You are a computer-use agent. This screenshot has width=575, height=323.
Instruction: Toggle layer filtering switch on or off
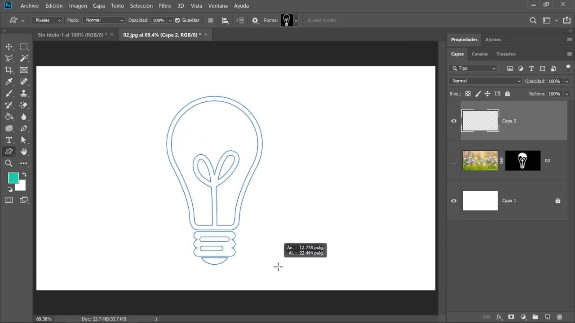click(x=568, y=68)
